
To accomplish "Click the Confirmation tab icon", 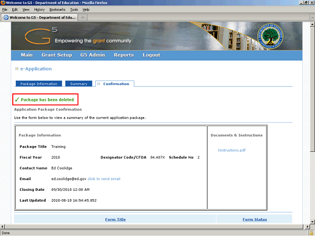I will pyautogui.click(x=99, y=84).
